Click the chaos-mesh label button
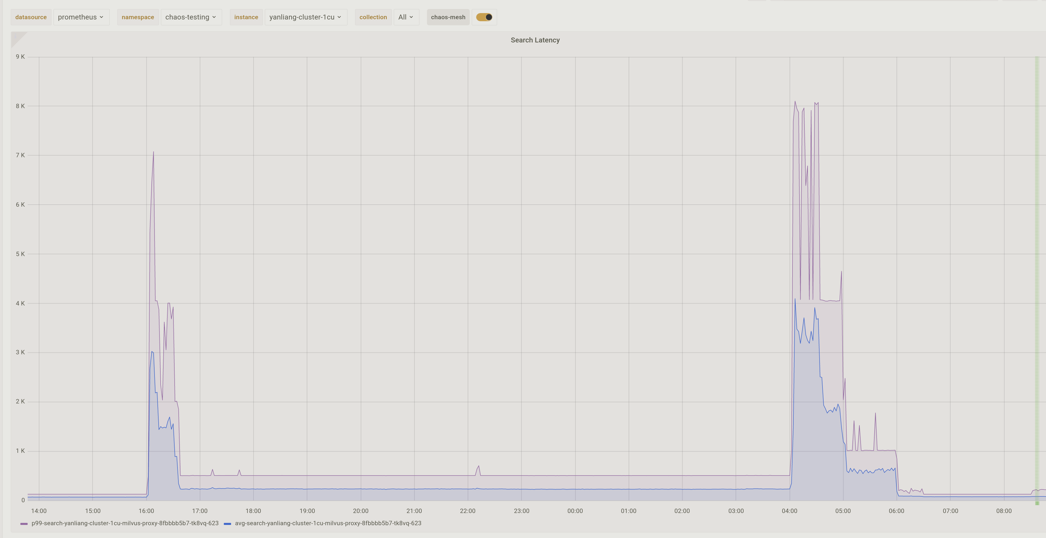This screenshot has height=538, width=1046. [448, 17]
